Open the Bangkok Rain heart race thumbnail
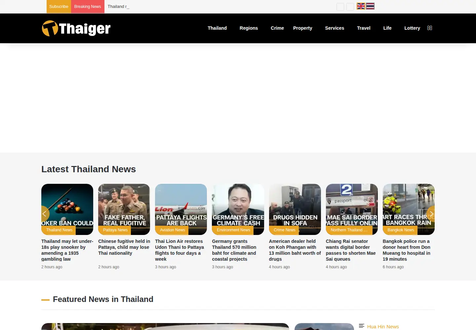 pyautogui.click(x=409, y=209)
